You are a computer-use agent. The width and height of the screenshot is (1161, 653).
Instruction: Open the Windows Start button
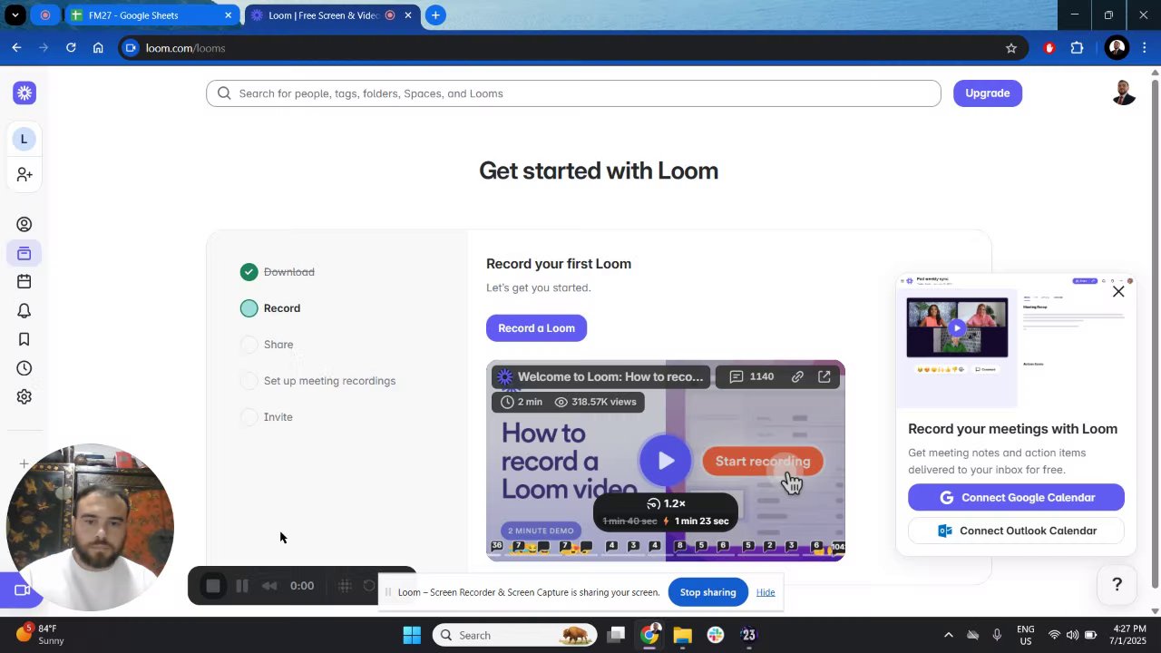pos(412,635)
